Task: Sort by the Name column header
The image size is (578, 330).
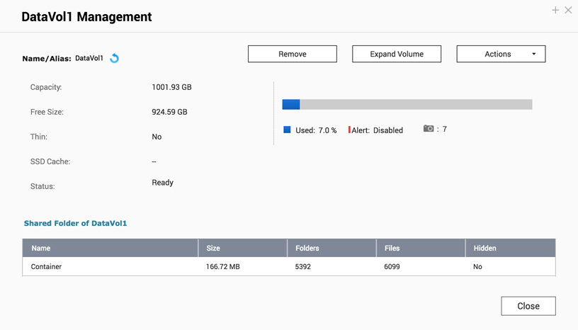Action: tap(110, 248)
